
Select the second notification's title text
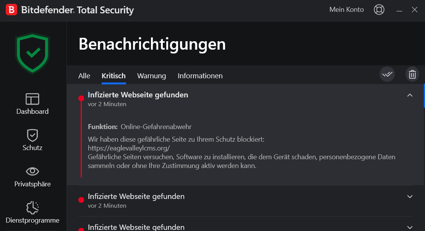[x=136, y=196]
